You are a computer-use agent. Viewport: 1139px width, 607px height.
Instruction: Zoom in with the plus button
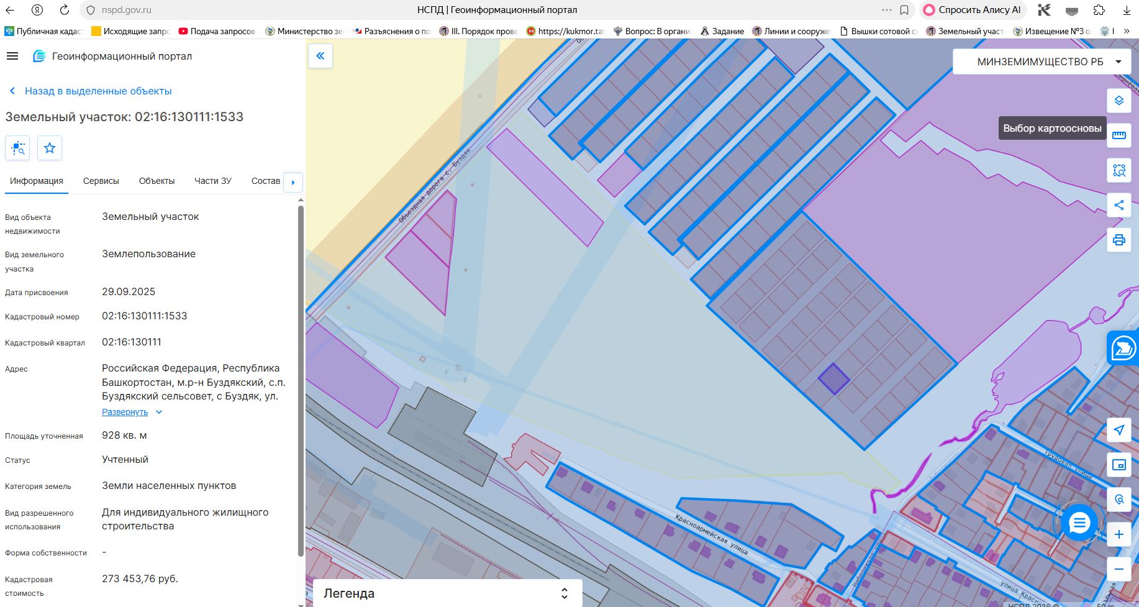click(x=1119, y=534)
